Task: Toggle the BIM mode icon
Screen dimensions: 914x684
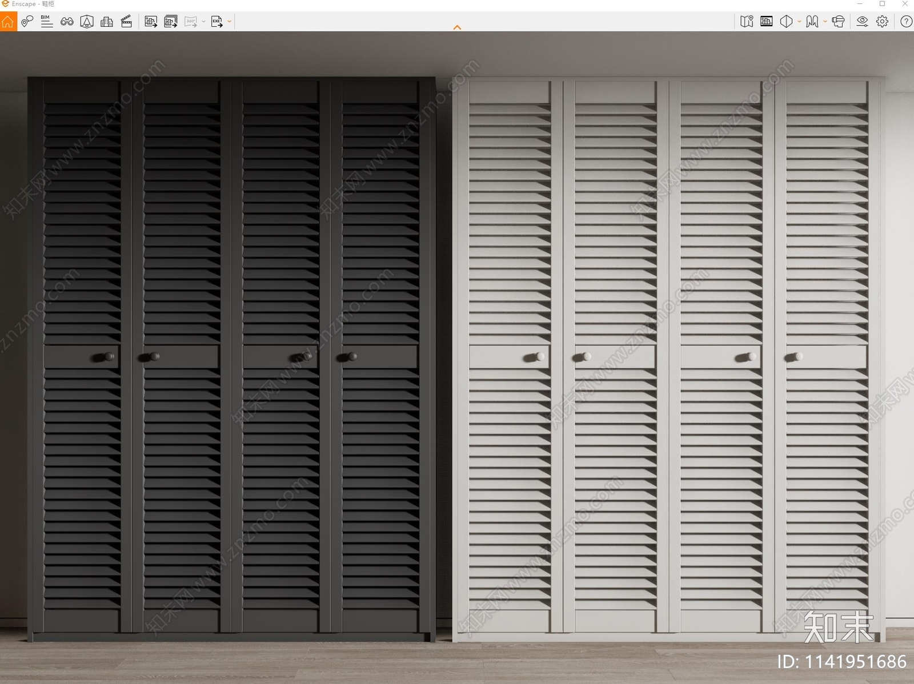Action: click(x=47, y=22)
